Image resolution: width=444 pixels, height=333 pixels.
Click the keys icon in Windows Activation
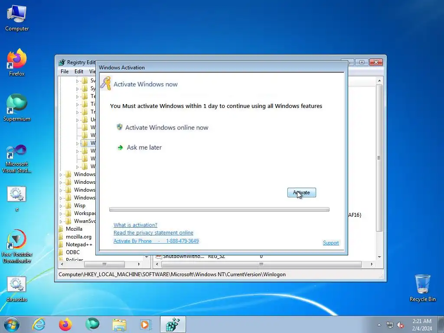(x=106, y=83)
